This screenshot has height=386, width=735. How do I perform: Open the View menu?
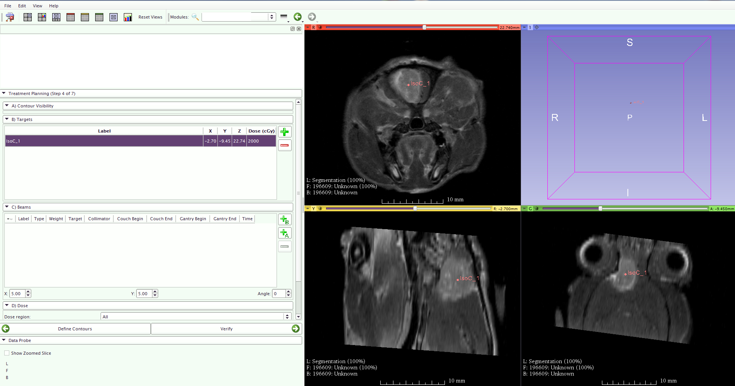click(38, 6)
